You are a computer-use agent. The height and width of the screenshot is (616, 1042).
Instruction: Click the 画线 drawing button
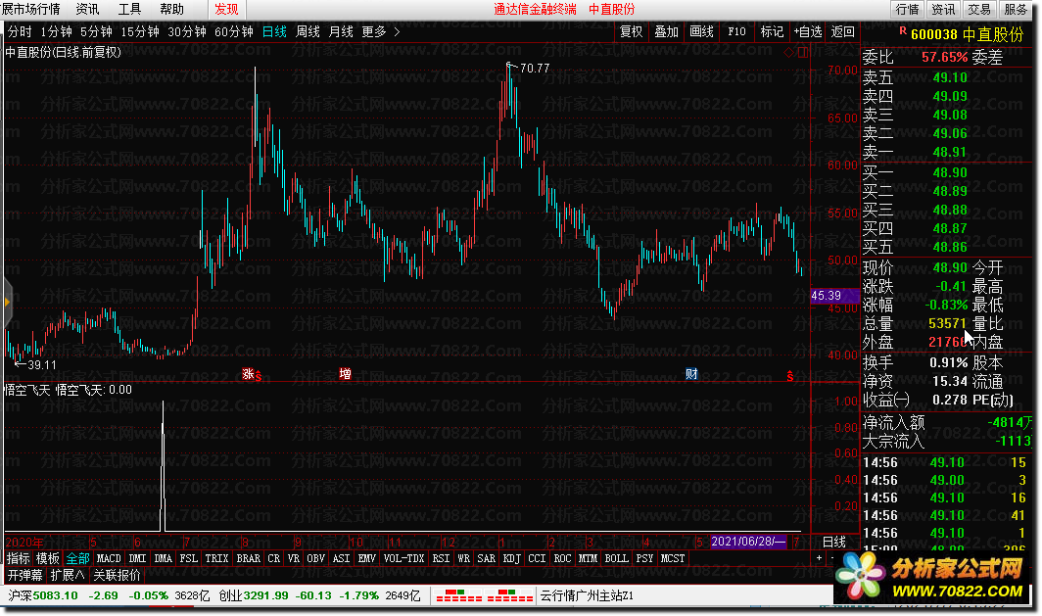pyautogui.click(x=701, y=31)
